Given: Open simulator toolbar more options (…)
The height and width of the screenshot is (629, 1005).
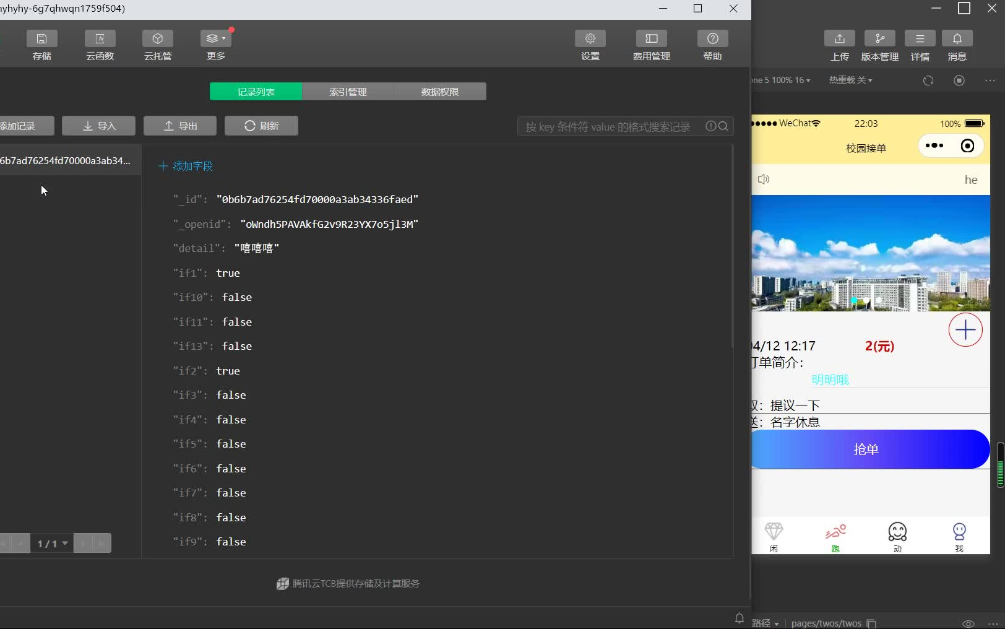Looking at the screenshot, I should coord(990,80).
